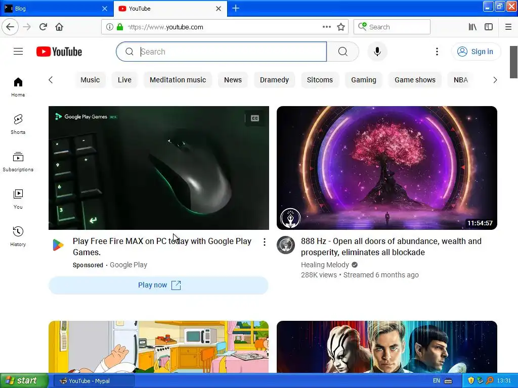Open a new browser tab
The image size is (518, 388).
[236, 8]
